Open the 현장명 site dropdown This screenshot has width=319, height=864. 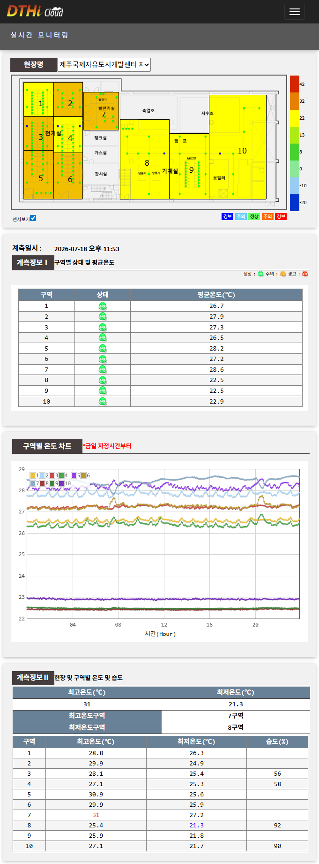click(104, 64)
